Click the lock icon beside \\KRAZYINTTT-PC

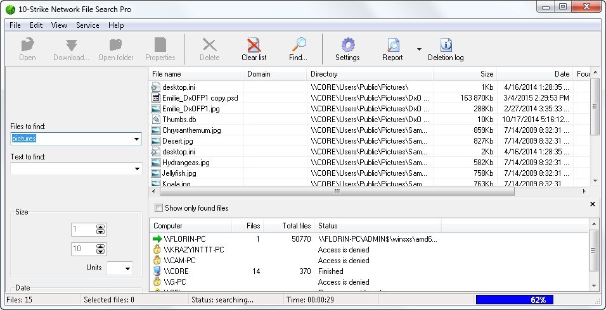click(x=157, y=249)
